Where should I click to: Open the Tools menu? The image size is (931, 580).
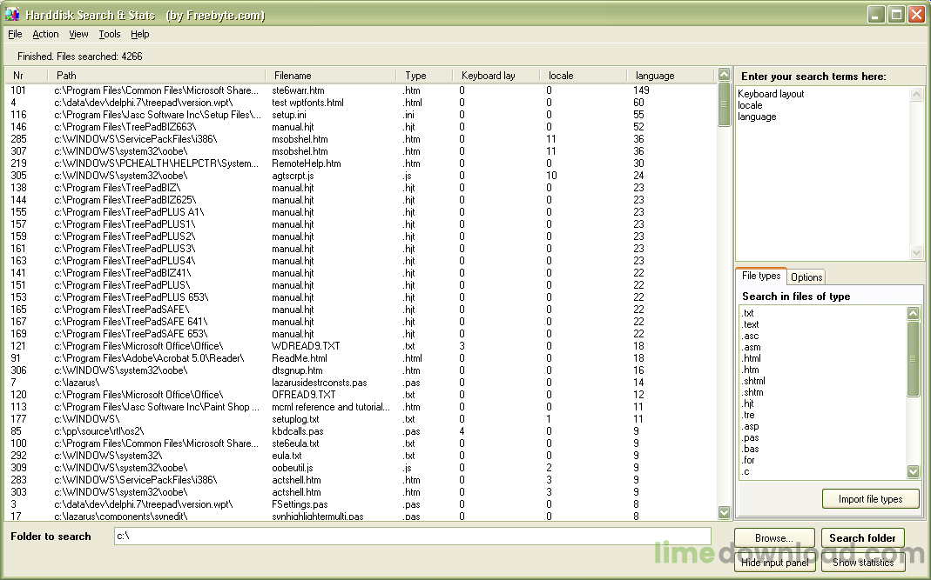(x=110, y=35)
